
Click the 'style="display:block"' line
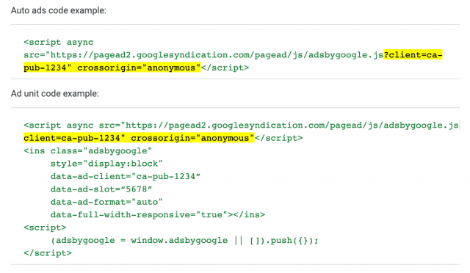coord(106,164)
